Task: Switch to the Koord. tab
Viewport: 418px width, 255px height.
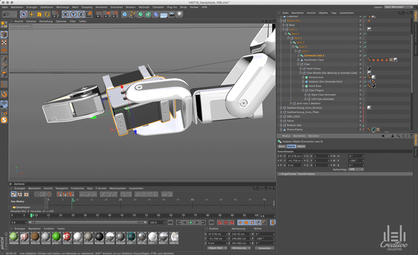Action: tap(291, 146)
